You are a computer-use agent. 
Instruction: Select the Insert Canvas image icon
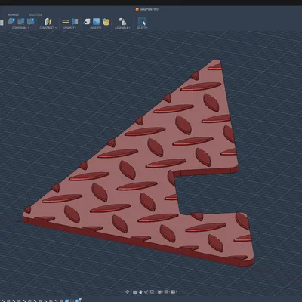pos(97,21)
